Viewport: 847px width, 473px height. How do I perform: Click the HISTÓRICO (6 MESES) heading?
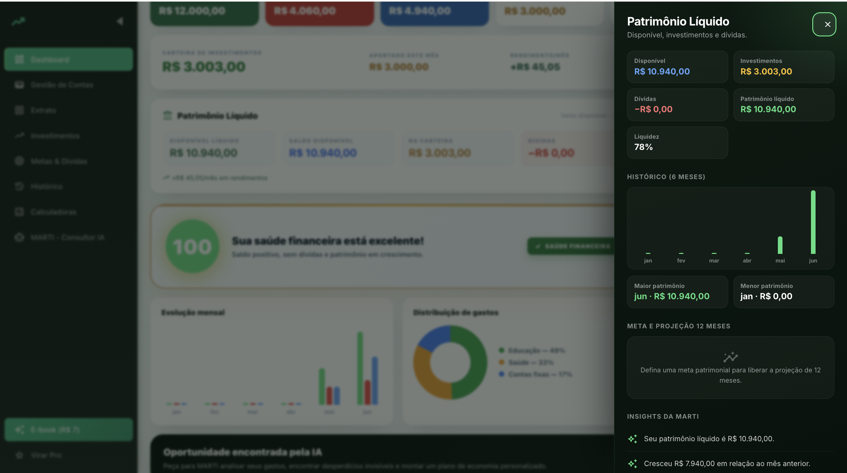(666, 177)
